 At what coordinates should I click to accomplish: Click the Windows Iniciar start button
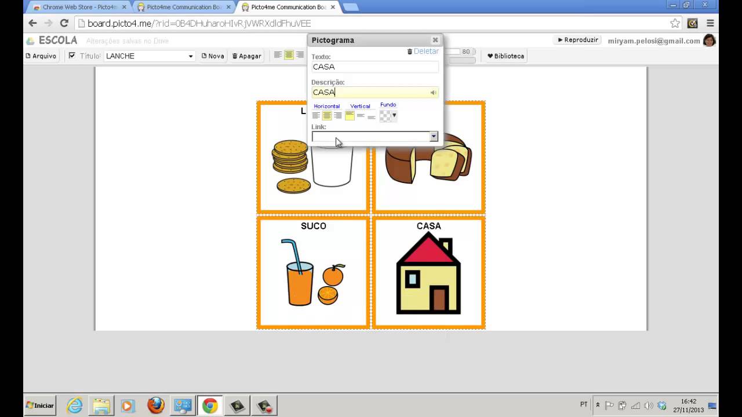pos(40,405)
